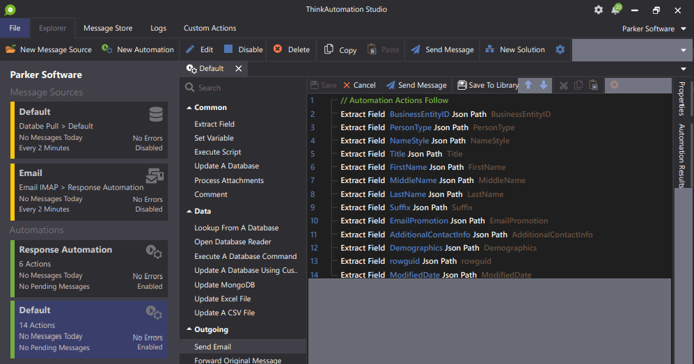The height and width of the screenshot is (364, 694).
Task: Click the Paste clipboard icon in main toolbar
Action: [372, 49]
